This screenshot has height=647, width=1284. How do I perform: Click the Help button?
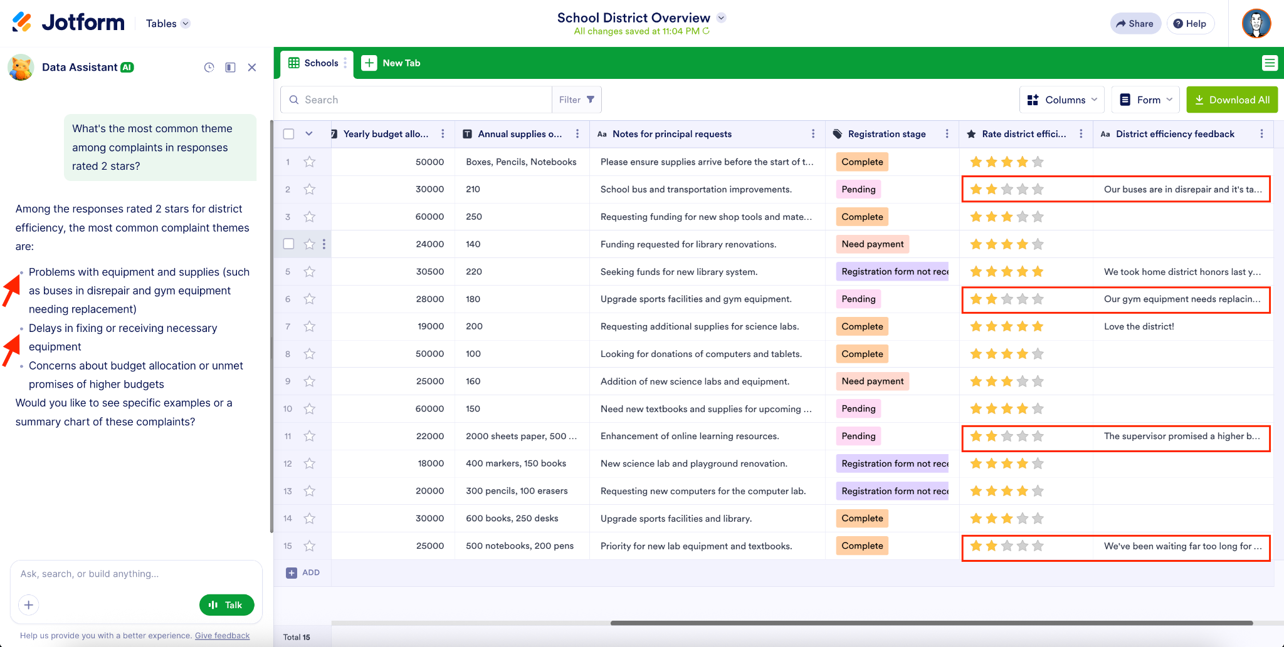1190,23
